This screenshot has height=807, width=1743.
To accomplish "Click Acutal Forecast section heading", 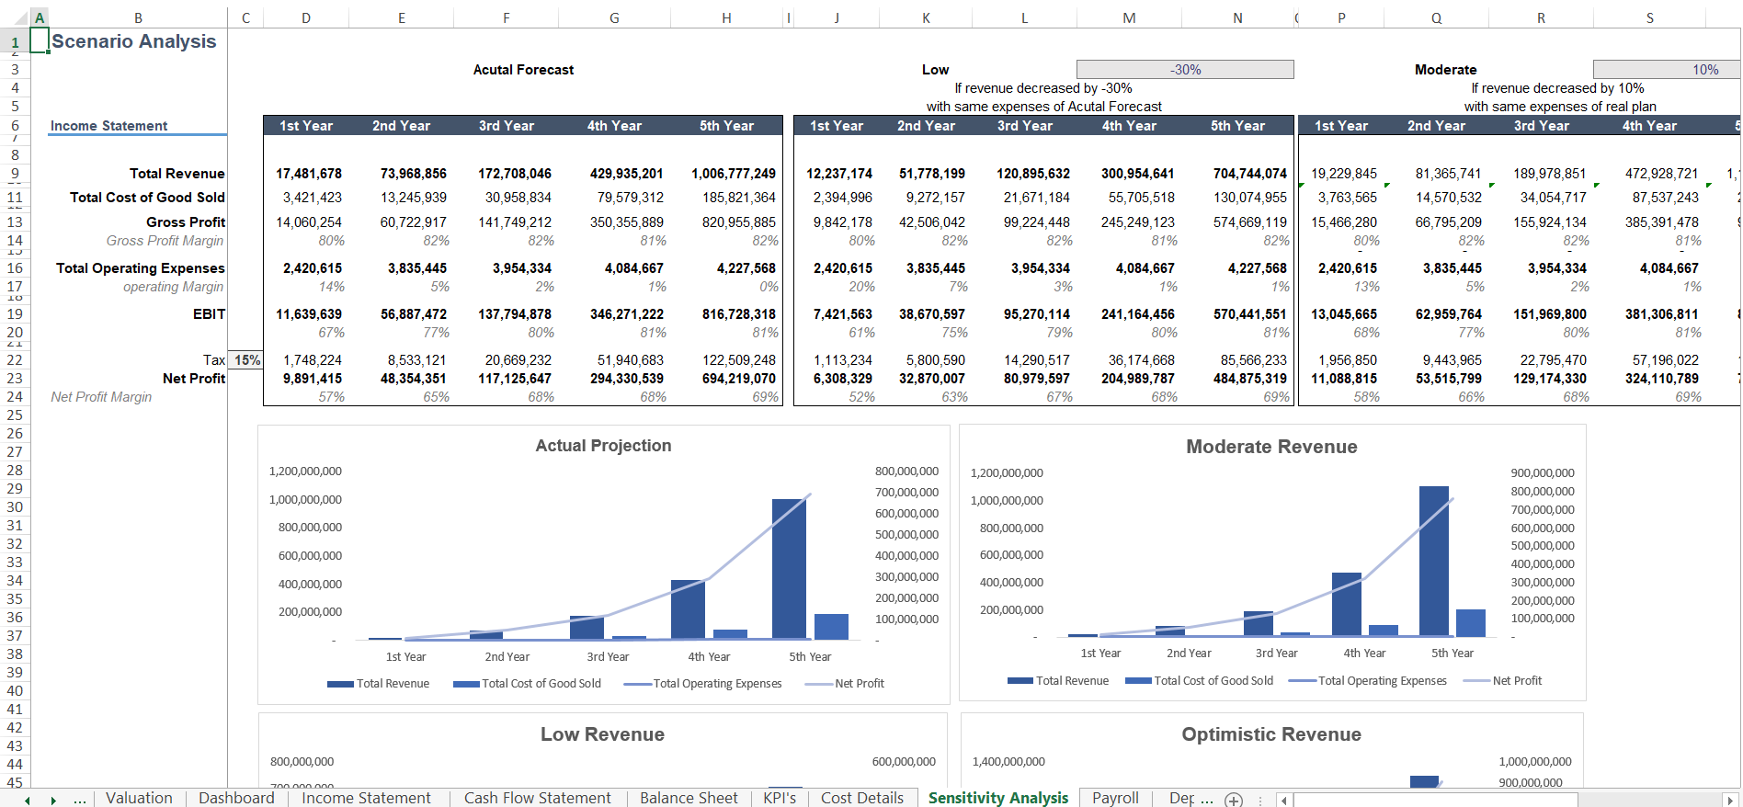I will click(x=523, y=70).
